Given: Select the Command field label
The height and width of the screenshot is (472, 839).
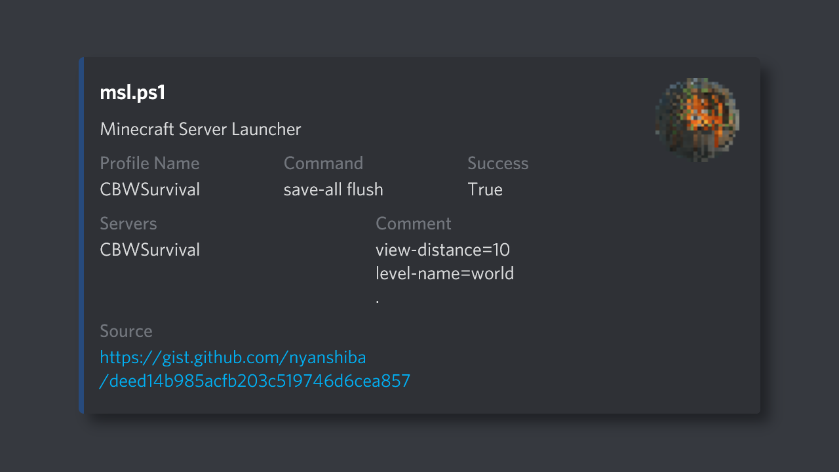Looking at the screenshot, I should [323, 163].
